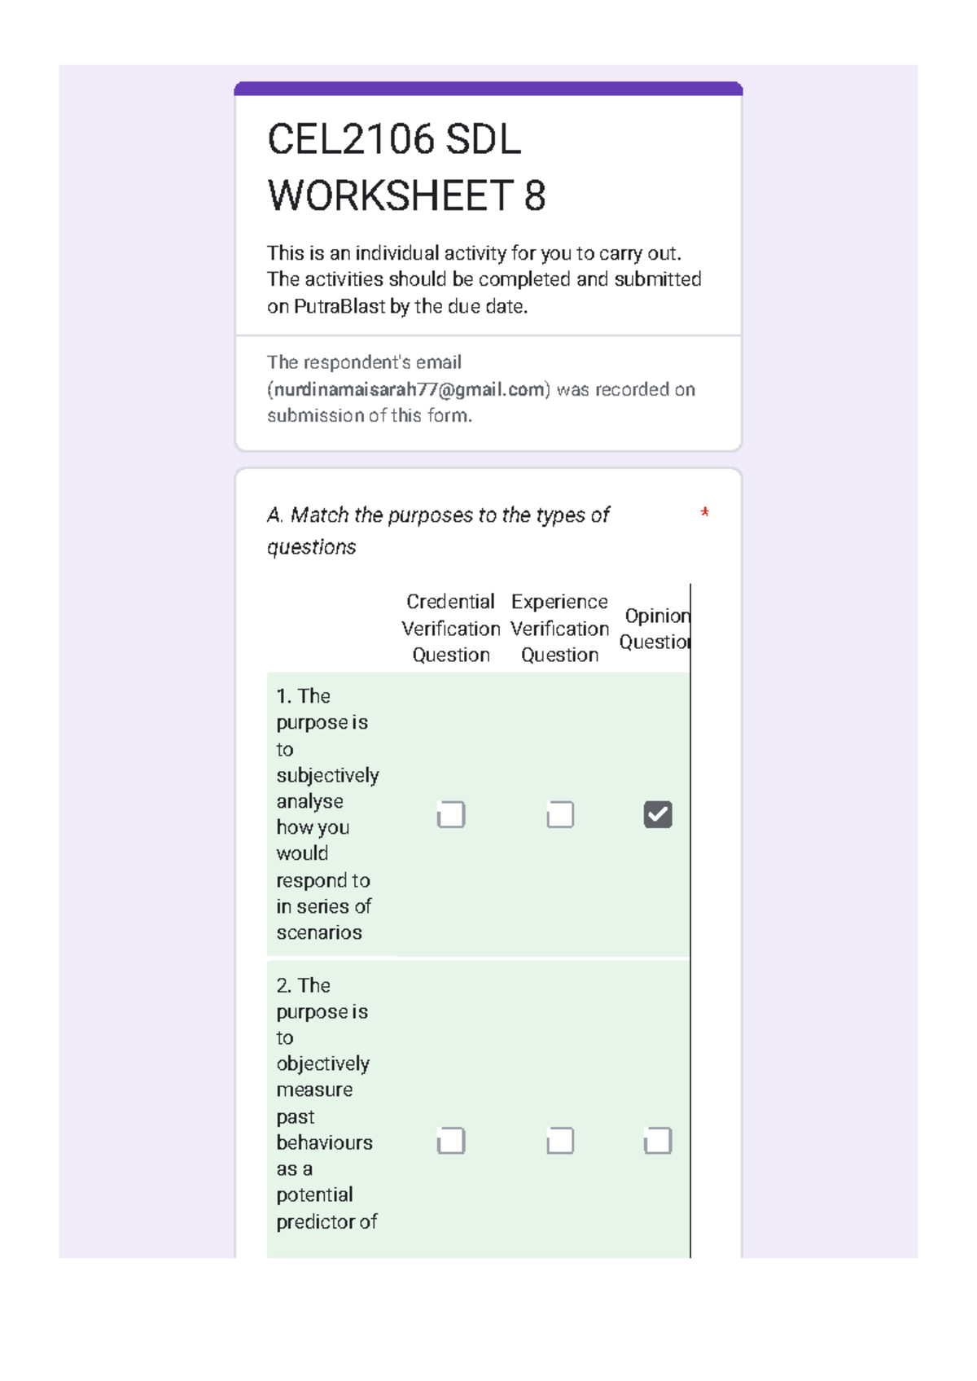Click the CEL2106 SDL WORKSHEET 8 title
This screenshot has width=977, height=1381.
(x=406, y=167)
